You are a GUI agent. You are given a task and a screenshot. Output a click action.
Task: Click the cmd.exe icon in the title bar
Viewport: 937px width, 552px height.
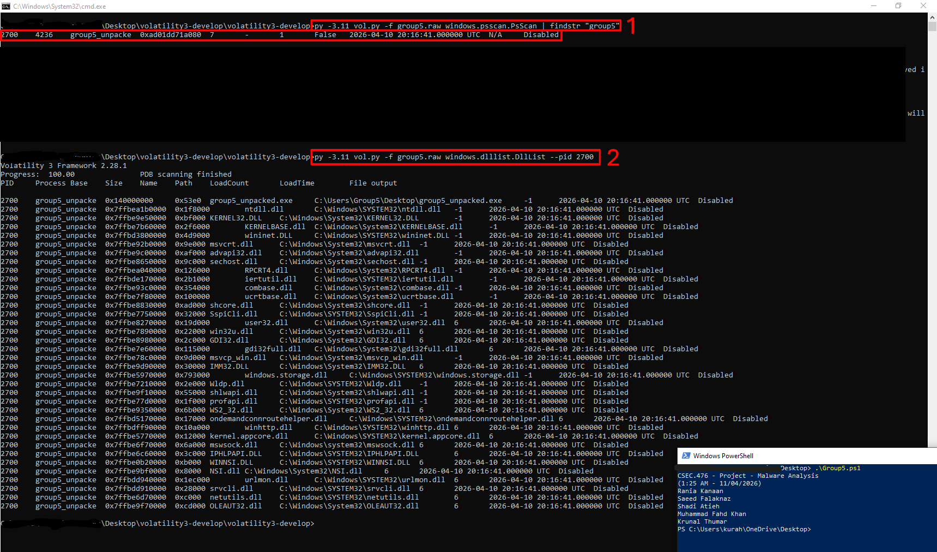pos(5,6)
